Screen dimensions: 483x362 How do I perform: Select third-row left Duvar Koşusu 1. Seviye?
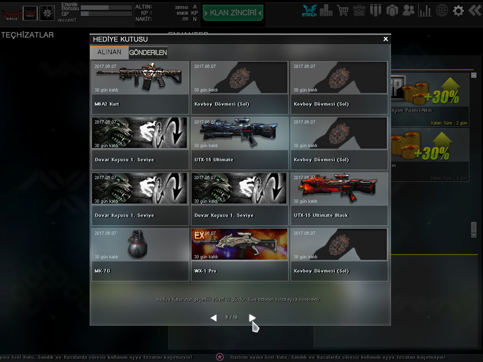click(x=140, y=199)
